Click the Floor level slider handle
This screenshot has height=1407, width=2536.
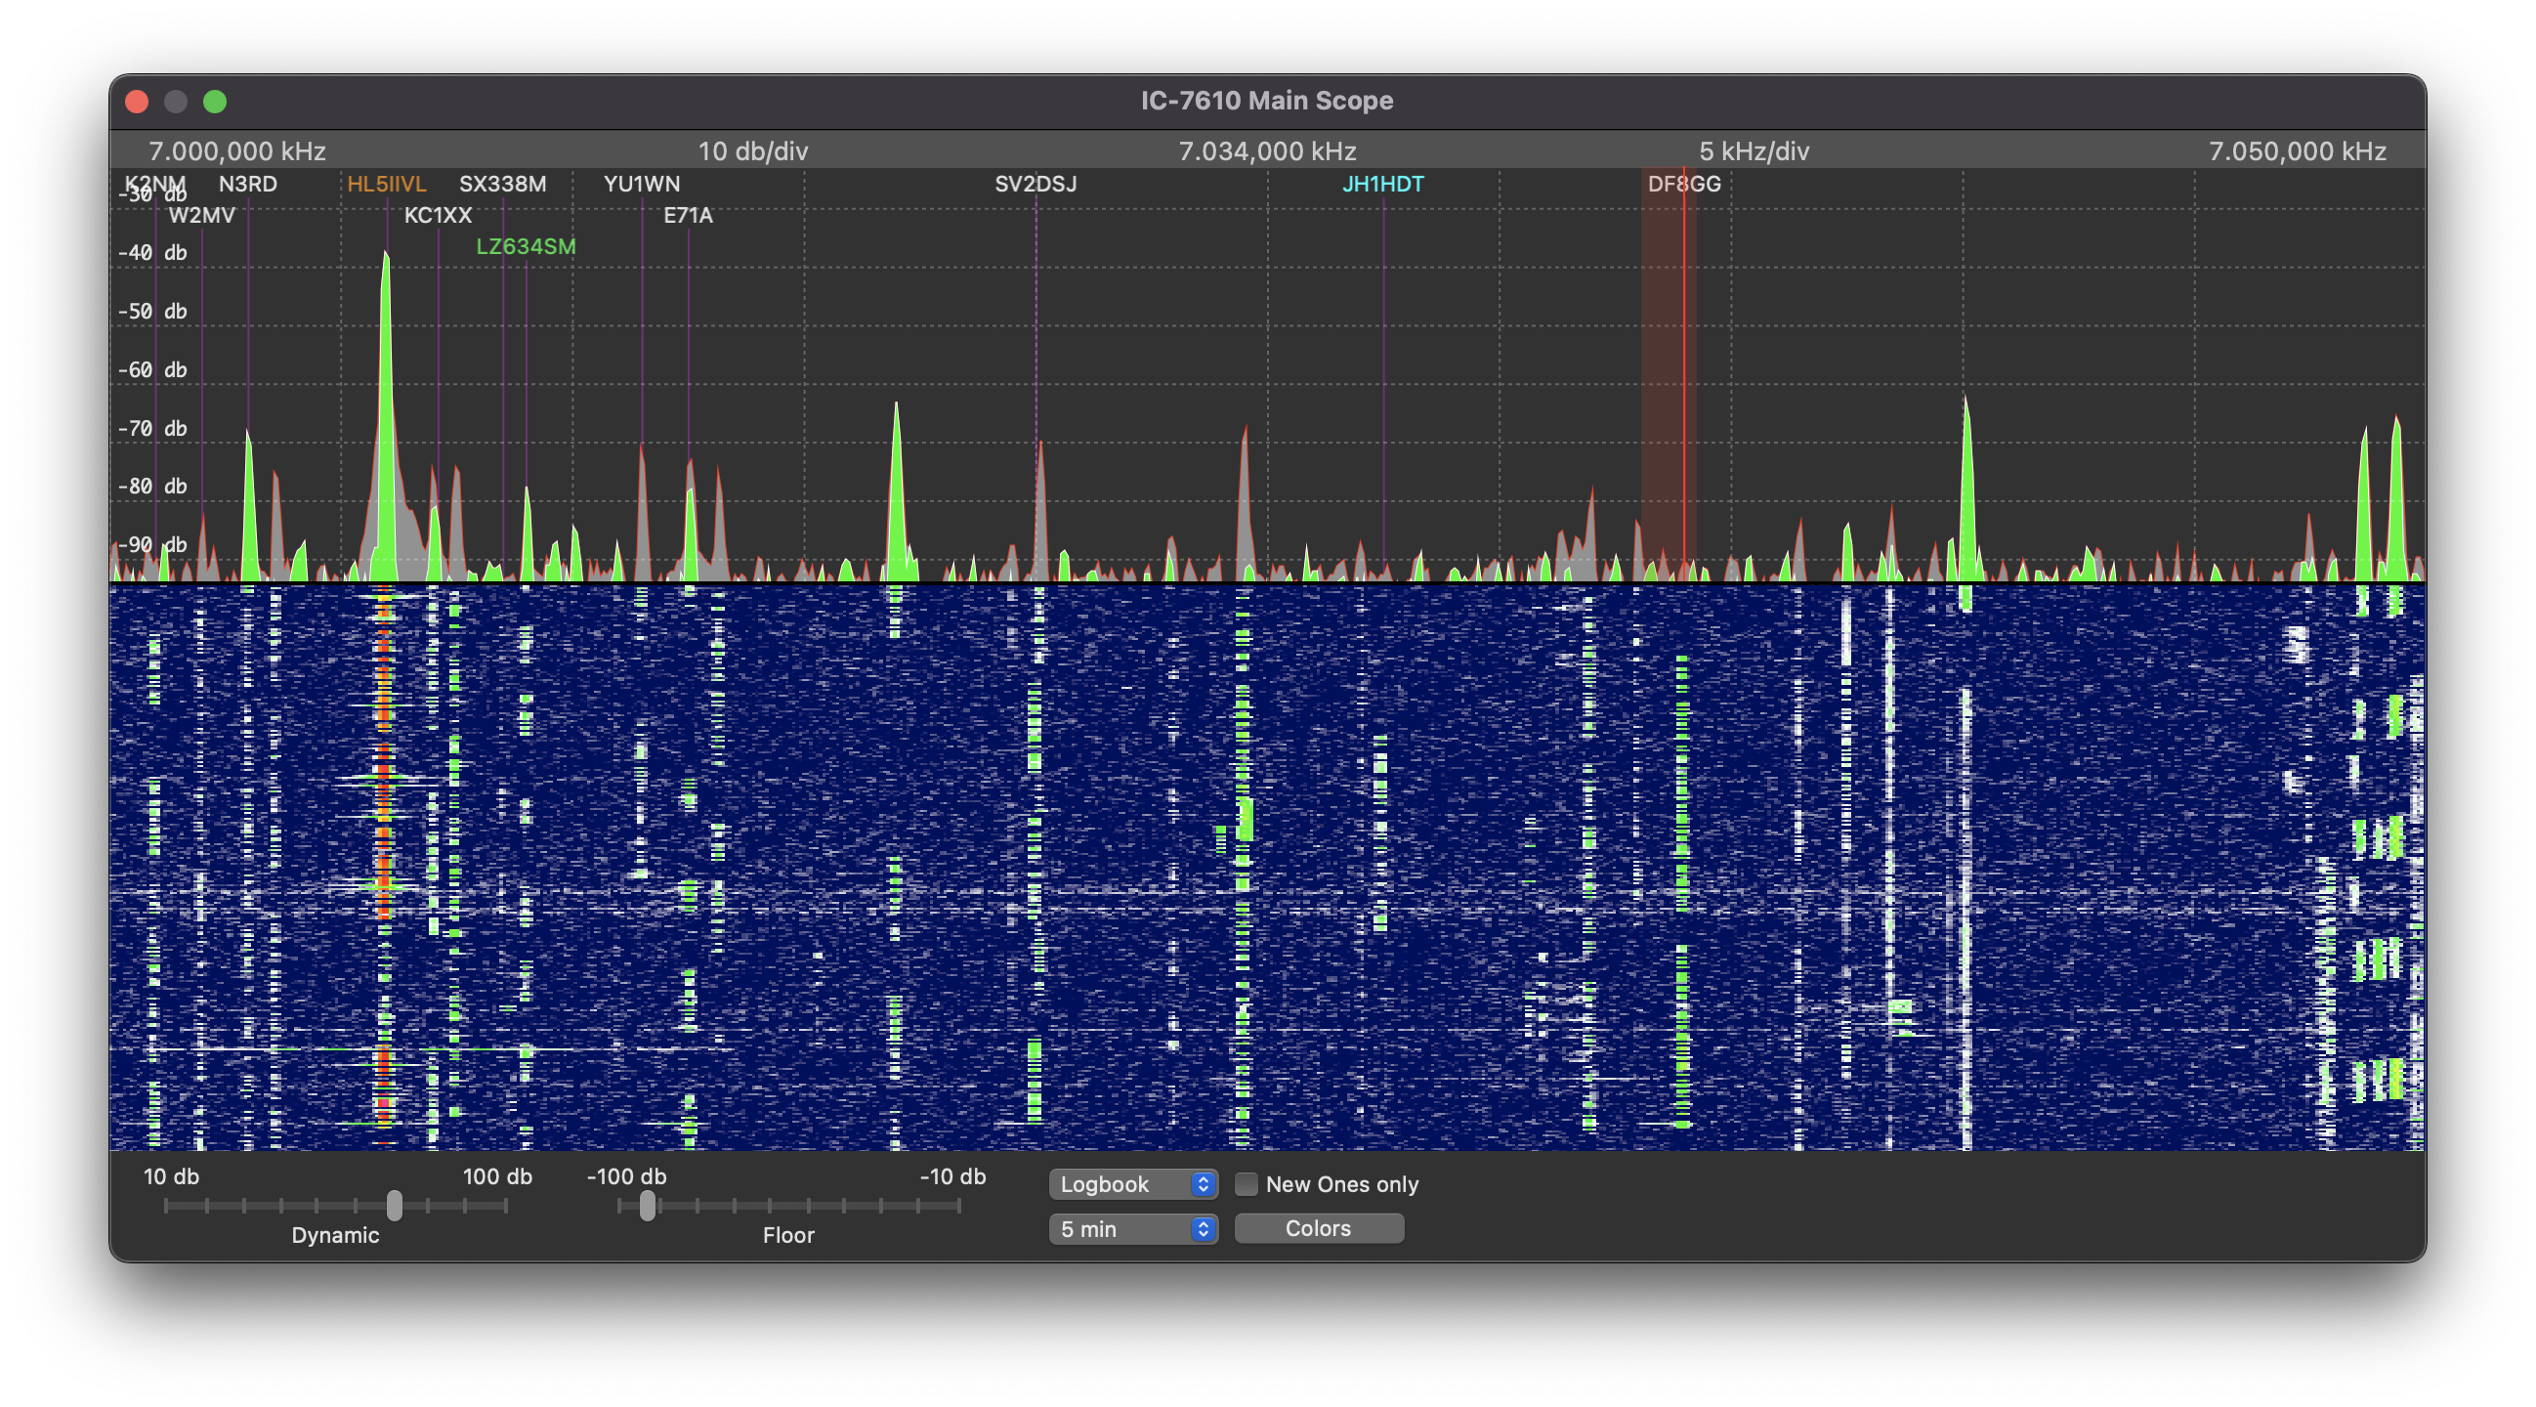647,1205
